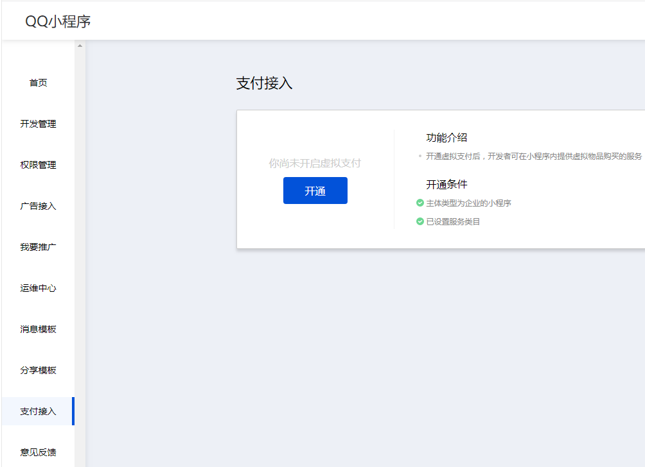Open 分享模板 menu item

pos(38,370)
